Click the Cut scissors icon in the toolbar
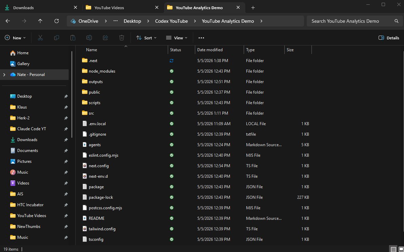Screen dimensions: 404x252 40,38
